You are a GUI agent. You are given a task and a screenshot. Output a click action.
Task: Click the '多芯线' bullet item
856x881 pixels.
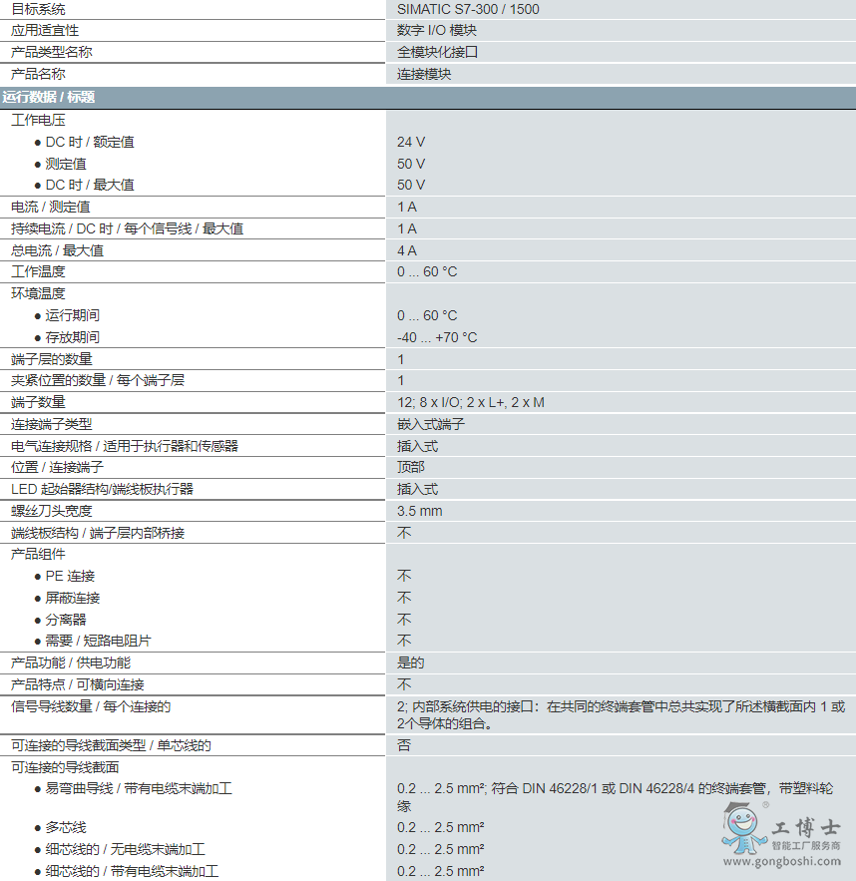tap(66, 828)
